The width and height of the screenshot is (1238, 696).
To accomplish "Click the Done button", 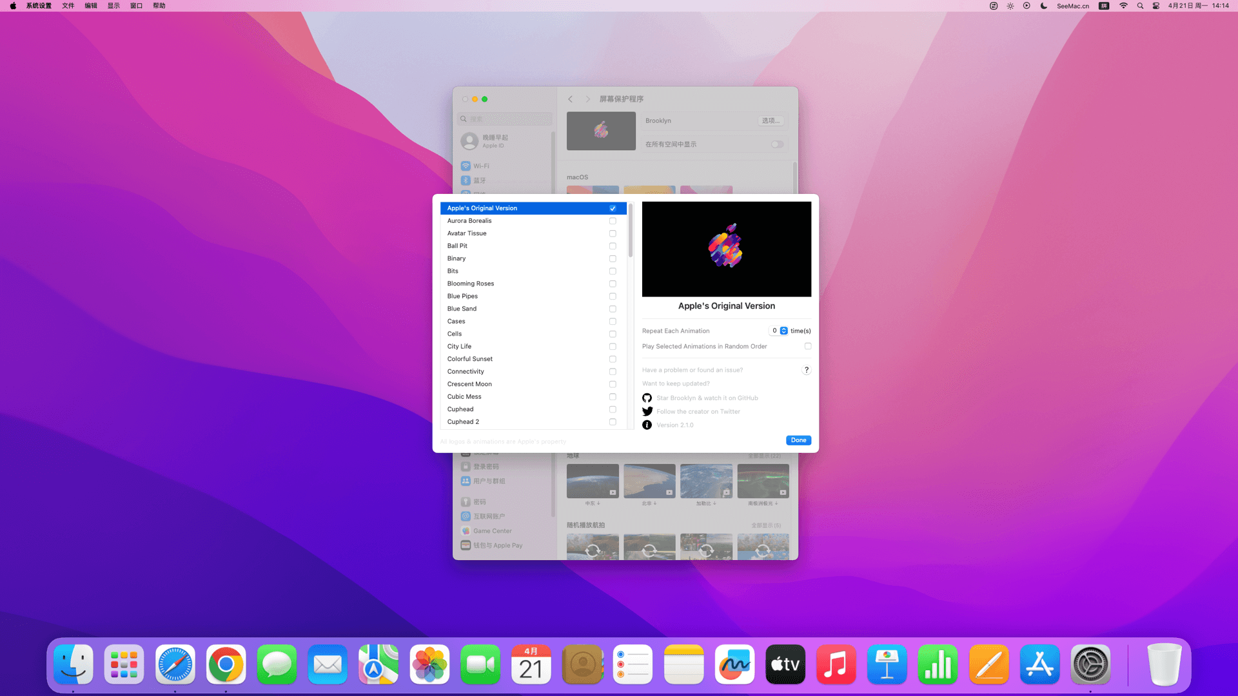I will pyautogui.click(x=798, y=440).
